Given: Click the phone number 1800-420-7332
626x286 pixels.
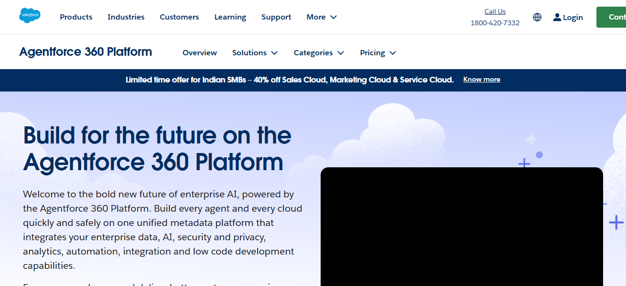Looking at the screenshot, I should [495, 22].
